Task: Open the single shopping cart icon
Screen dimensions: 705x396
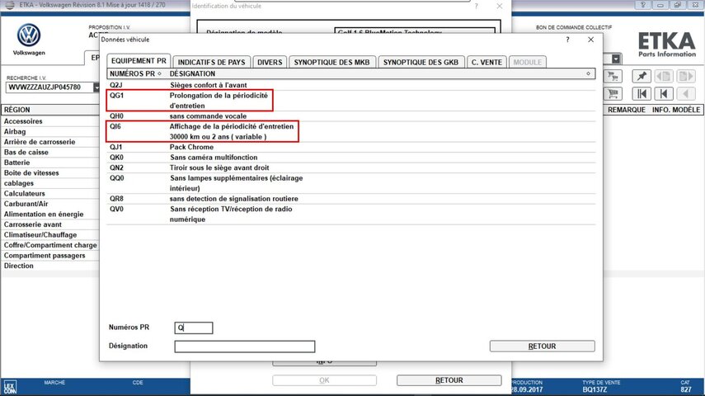Action: [x=613, y=93]
